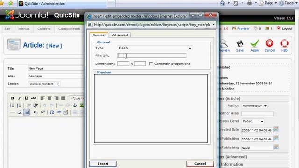
Task: Open the Content menu in Joomla
Action: pyautogui.click(x=44, y=29)
